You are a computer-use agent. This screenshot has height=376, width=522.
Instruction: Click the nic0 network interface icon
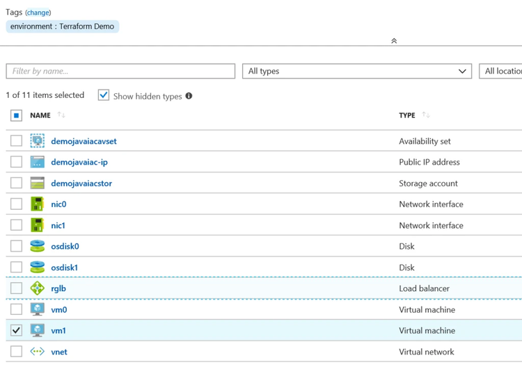[x=38, y=204]
